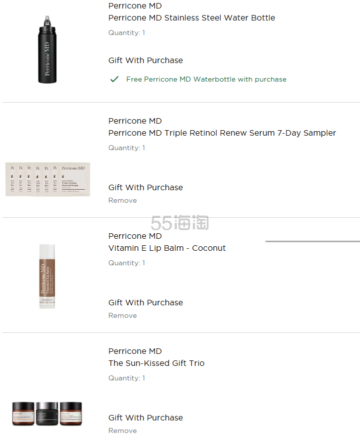Click the Free Perricone MD Waterbottle promo text
Image resolution: width=360 pixels, height=445 pixels.
tap(206, 79)
